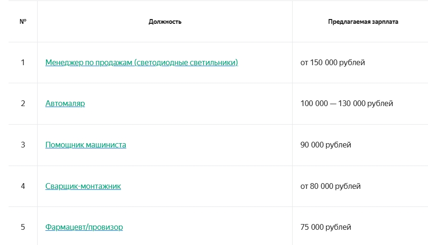The height and width of the screenshot is (245, 428).
Task: Select the 'Предлагаемая зарплата' column header
Action: coord(363,21)
